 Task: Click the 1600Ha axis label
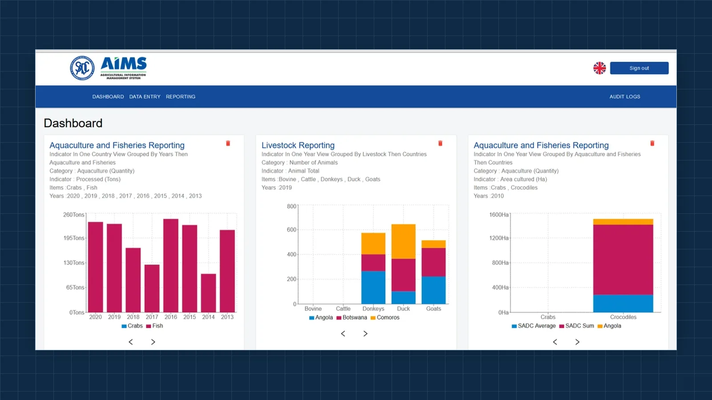499,215
